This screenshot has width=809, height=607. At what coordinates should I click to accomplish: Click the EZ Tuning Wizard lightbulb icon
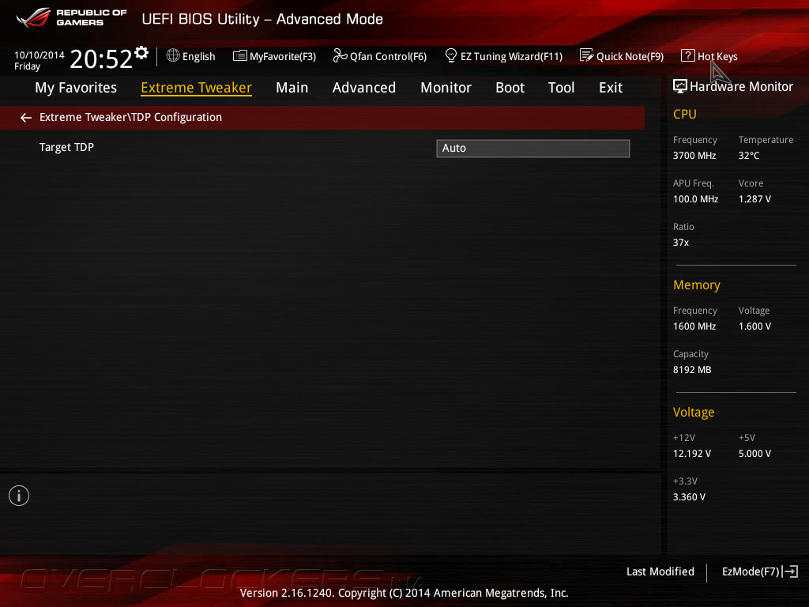pos(451,55)
